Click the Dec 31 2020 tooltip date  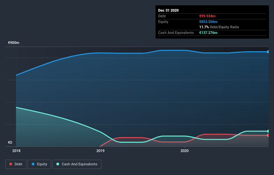point(168,10)
